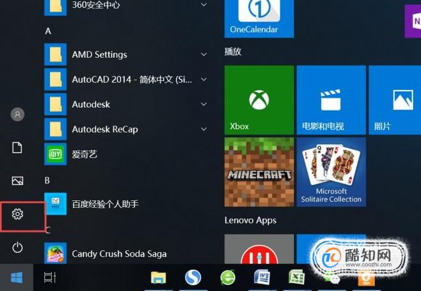Open the Pictures sidebar icon
Viewport: 421px width, 291px height.
point(17,181)
